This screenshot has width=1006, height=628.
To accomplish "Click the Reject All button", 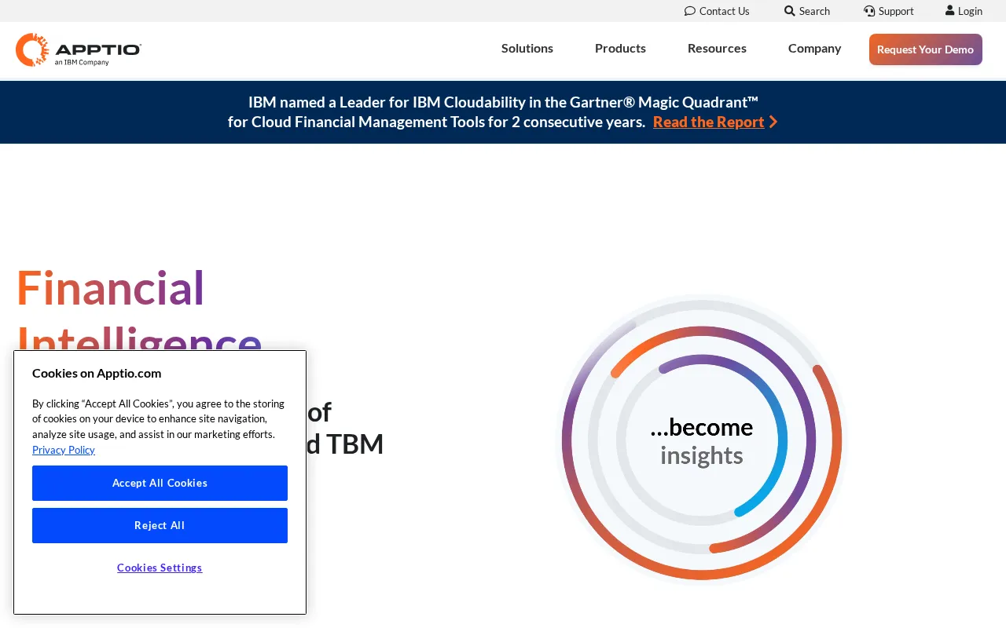I will [160, 525].
